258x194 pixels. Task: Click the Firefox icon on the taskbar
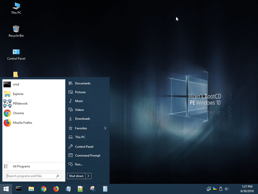(56, 189)
